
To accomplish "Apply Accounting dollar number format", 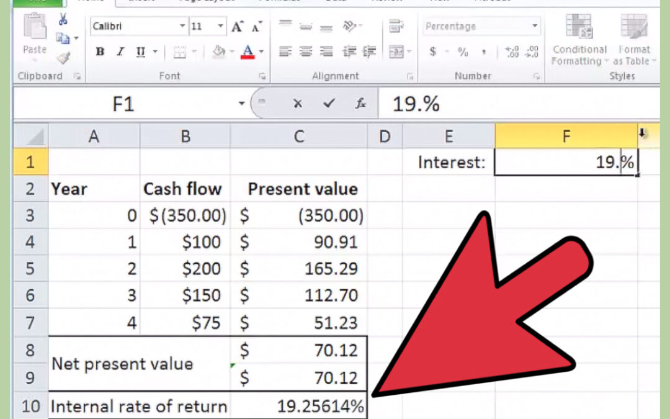I will [x=433, y=52].
